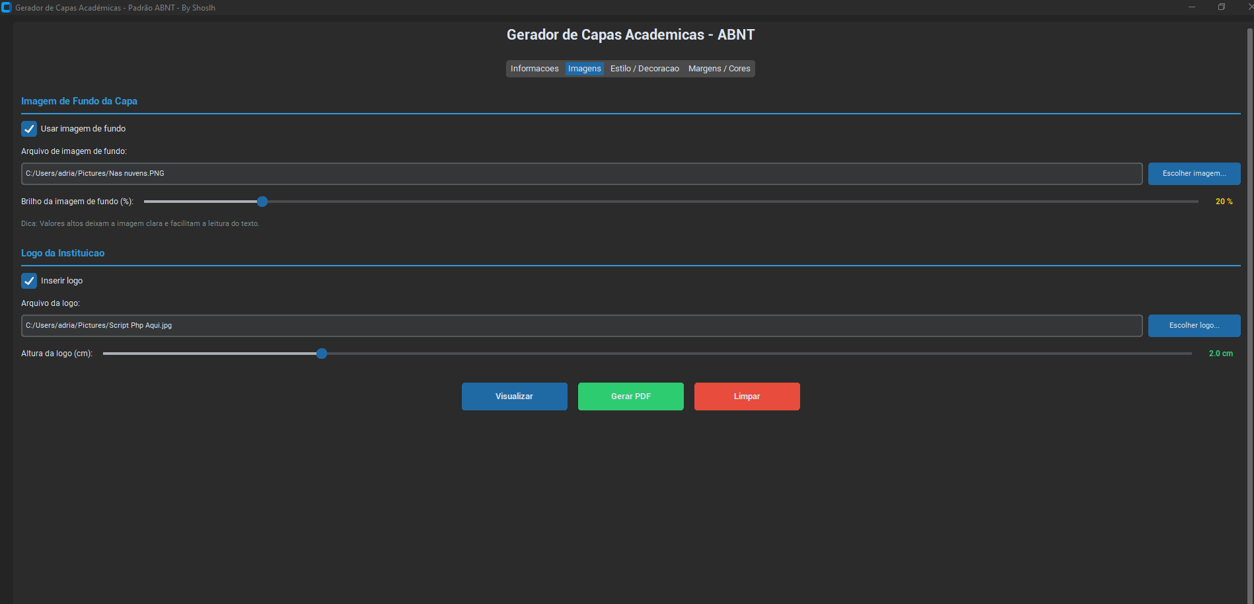Image resolution: width=1254 pixels, height=604 pixels.
Task: Open the Estilo / Decoracao tab
Action: 644,69
